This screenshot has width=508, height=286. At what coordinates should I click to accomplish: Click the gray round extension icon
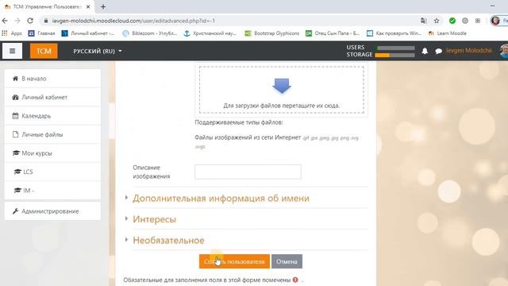465,21
